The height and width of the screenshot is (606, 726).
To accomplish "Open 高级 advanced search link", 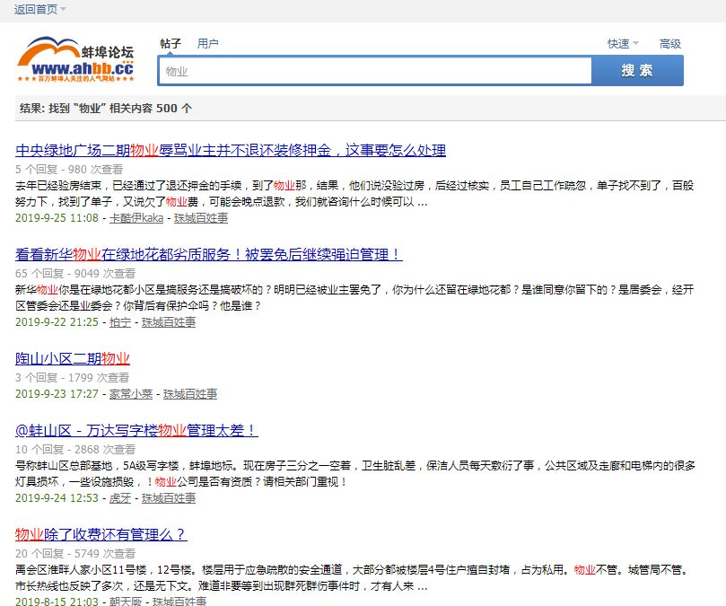I will [x=670, y=44].
